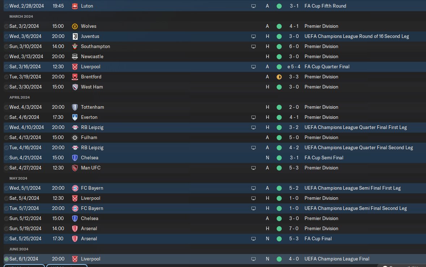This screenshot has height=267, width=426.
Task: Open FA Cup Final competition link
Action: 318,238
